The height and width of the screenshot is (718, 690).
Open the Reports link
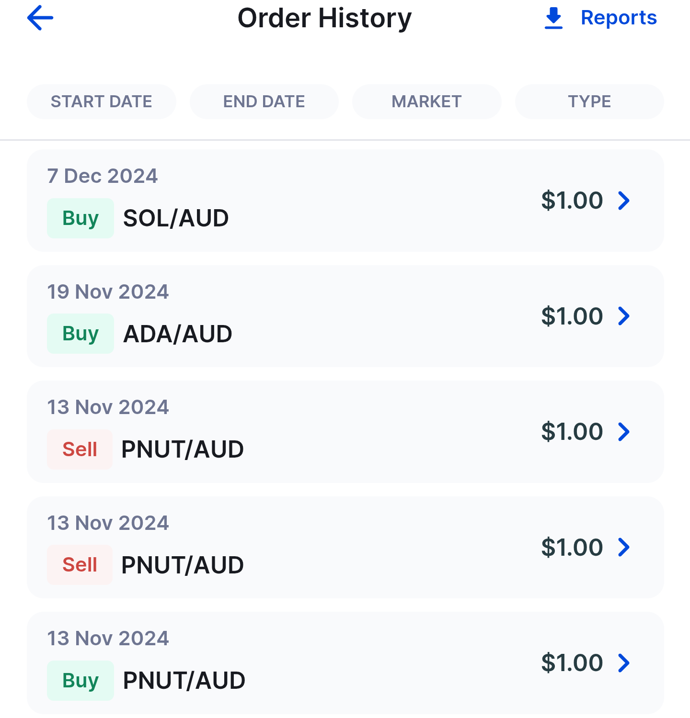point(618,18)
